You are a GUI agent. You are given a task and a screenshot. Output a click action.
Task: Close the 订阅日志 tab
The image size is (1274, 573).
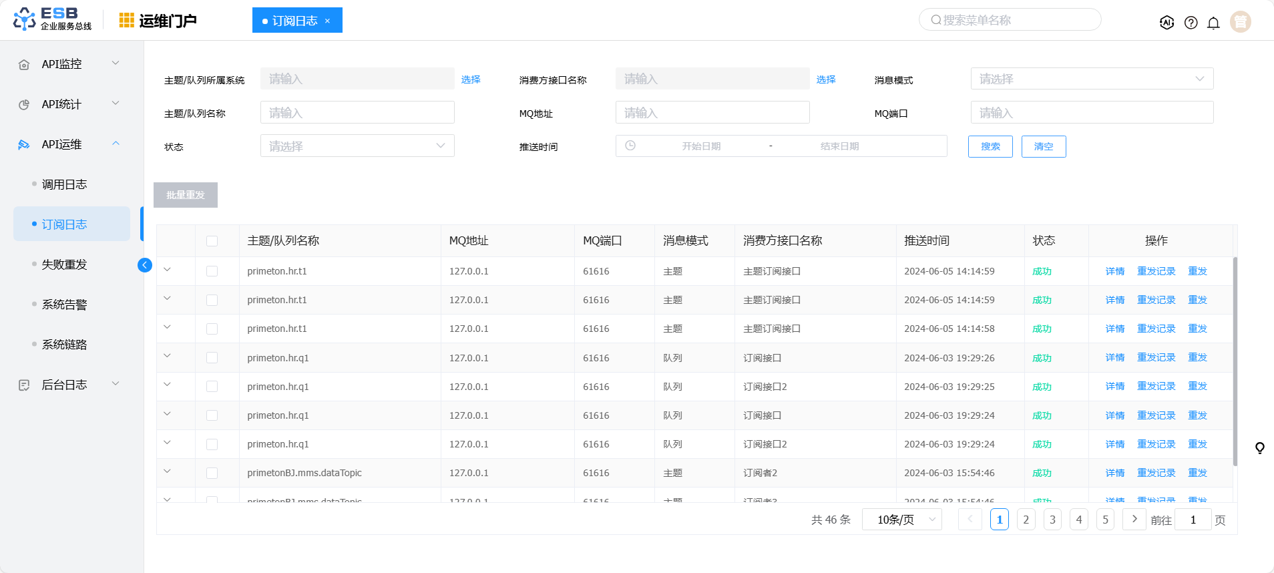click(x=327, y=21)
